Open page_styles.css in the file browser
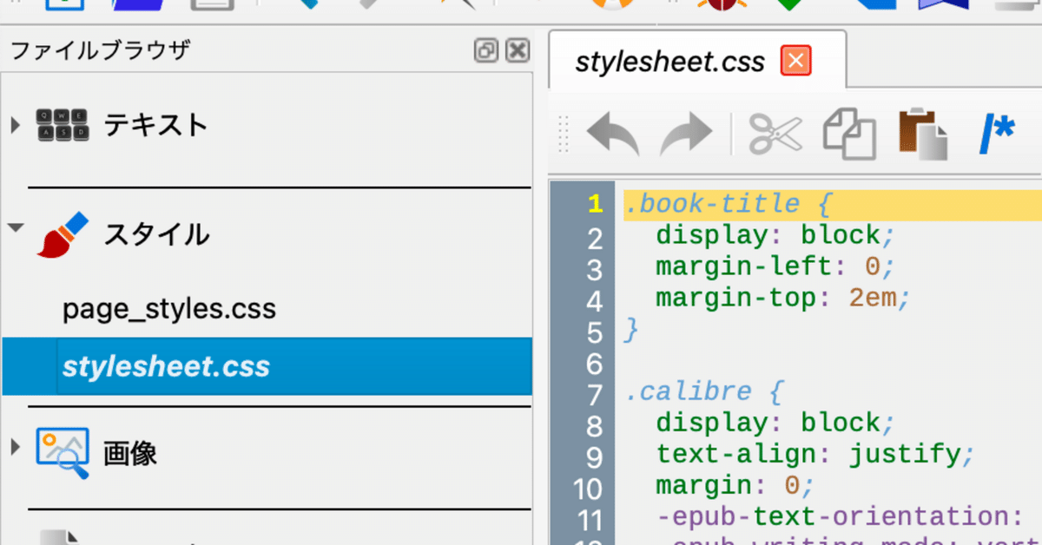 coord(169,309)
